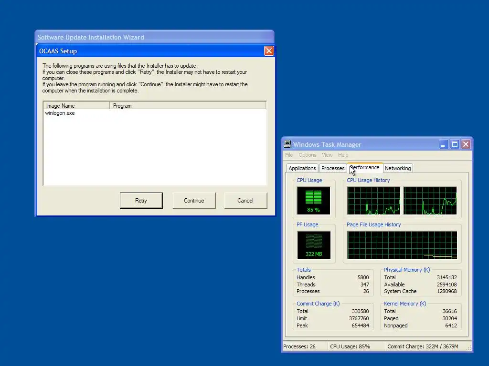Click Continue in the OCAAS Setup dialog
The width and height of the screenshot is (489, 366).
pyautogui.click(x=194, y=201)
